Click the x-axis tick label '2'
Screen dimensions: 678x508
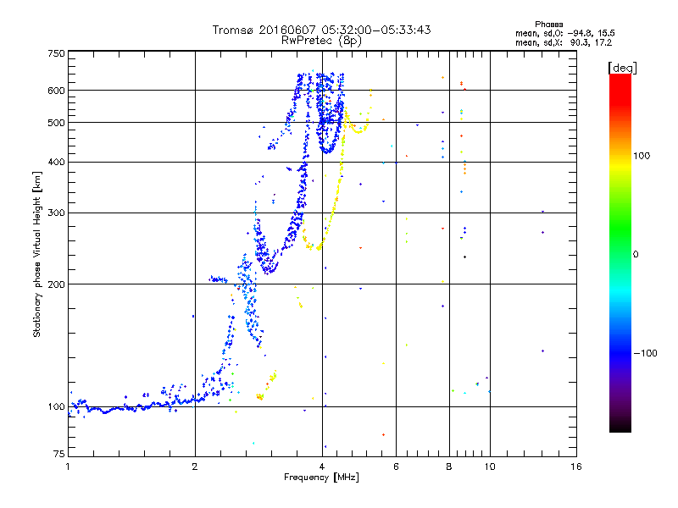pyautogui.click(x=195, y=467)
